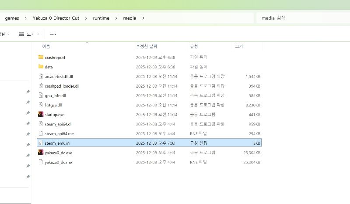Screen dimensions: 350x204
Task: Click the steam_emu.ini file icon
Action: [41, 143]
